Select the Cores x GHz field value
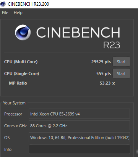138x157 pixels. coord(80,126)
